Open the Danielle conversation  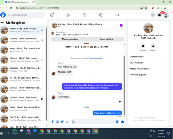click(x=22, y=40)
